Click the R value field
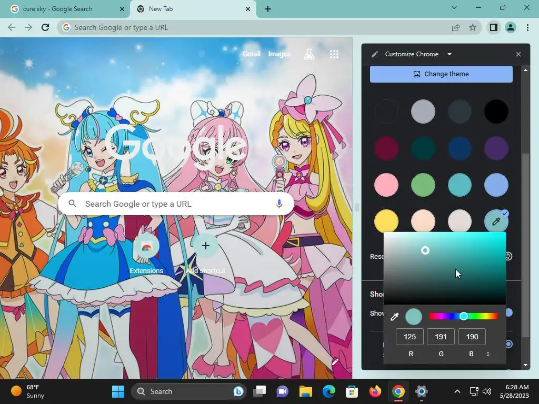This screenshot has width=539, height=404. 410,337
